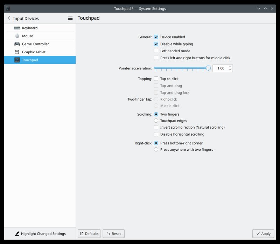Restore Defaults using the Defaults button

(89, 233)
